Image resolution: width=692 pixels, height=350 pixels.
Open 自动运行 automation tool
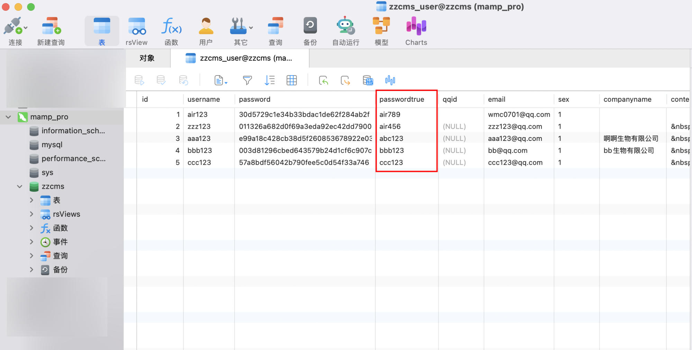[345, 27]
